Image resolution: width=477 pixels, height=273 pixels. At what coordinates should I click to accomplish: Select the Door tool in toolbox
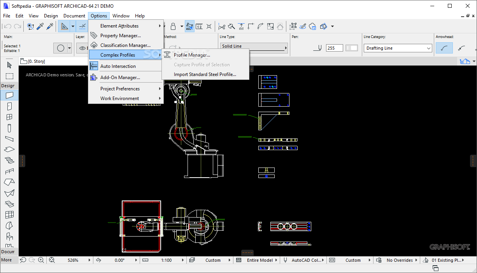[x=9, y=106]
